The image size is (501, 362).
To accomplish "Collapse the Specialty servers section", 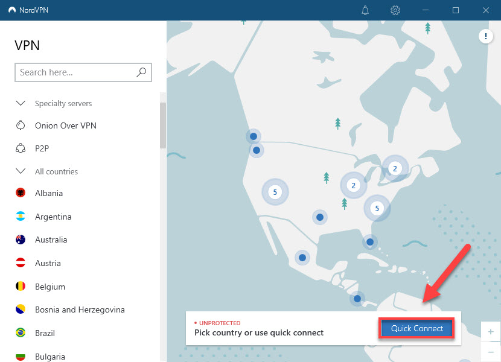I will [x=21, y=103].
